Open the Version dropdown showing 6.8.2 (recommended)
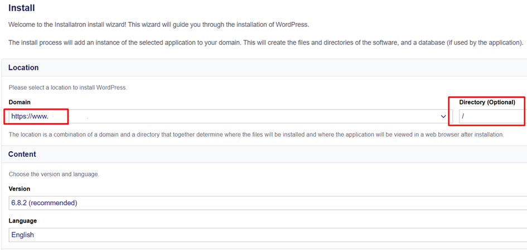This screenshot has width=527, height=250. click(x=268, y=203)
